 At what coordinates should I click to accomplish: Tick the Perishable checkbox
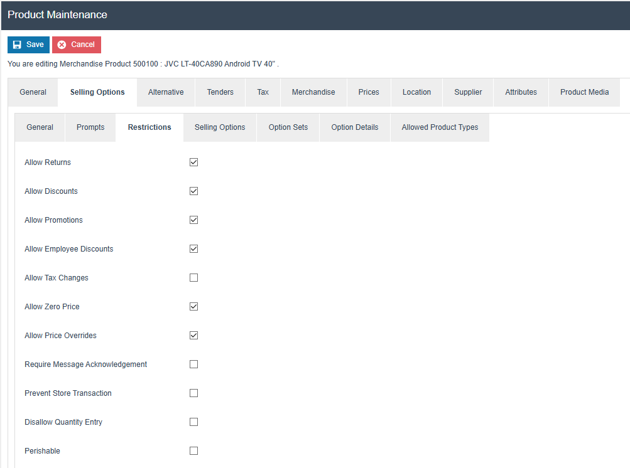coord(193,451)
